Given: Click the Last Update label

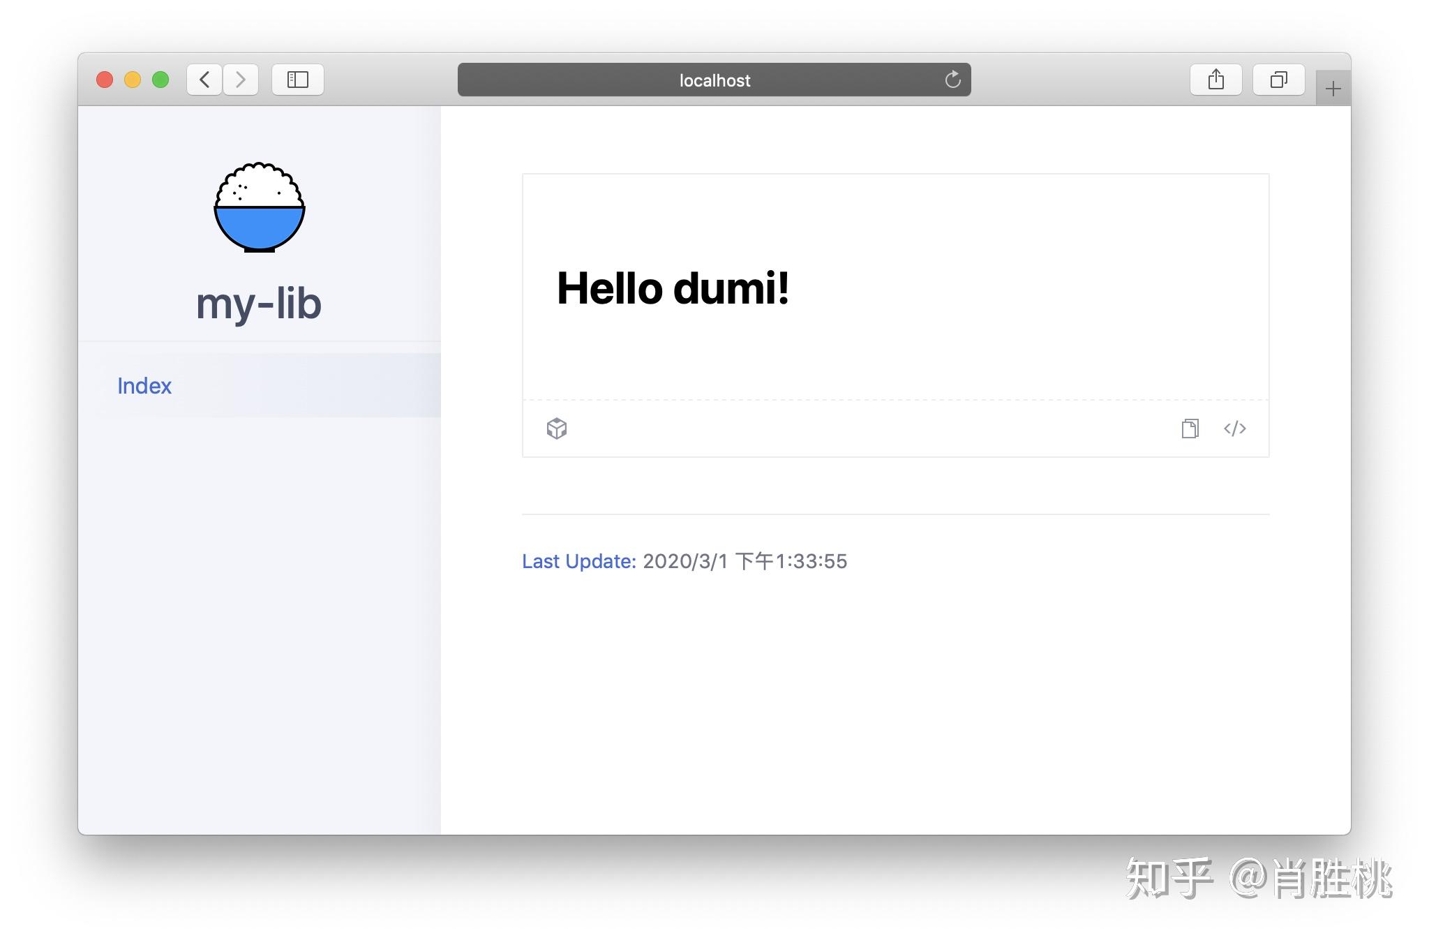Looking at the screenshot, I should (578, 561).
